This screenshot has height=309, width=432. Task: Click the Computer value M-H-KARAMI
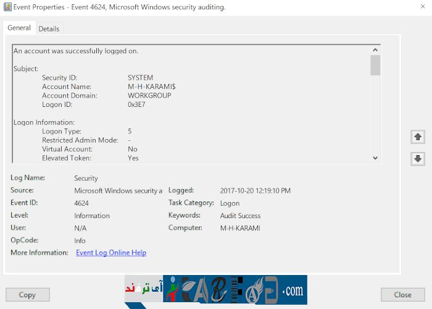240,228
